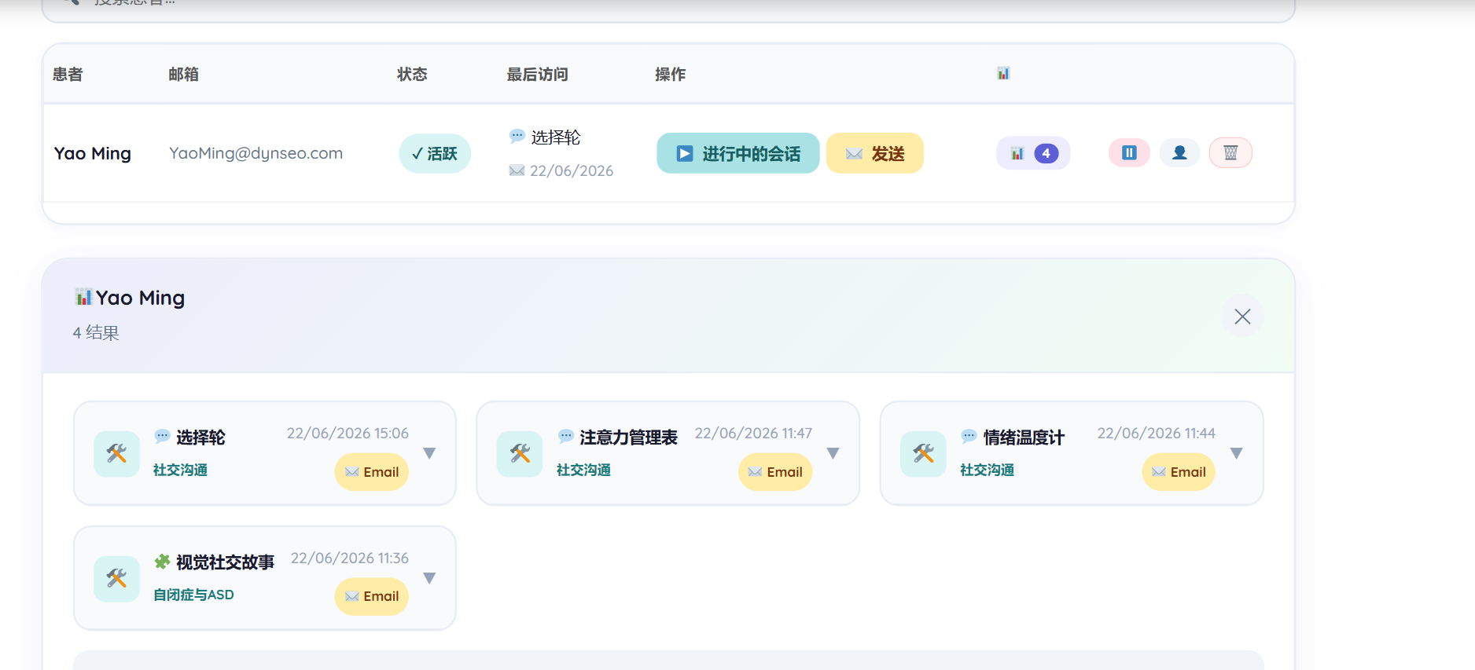Image resolution: width=1475 pixels, height=670 pixels.
Task: Click the 患者 column header
Action: (x=68, y=74)
